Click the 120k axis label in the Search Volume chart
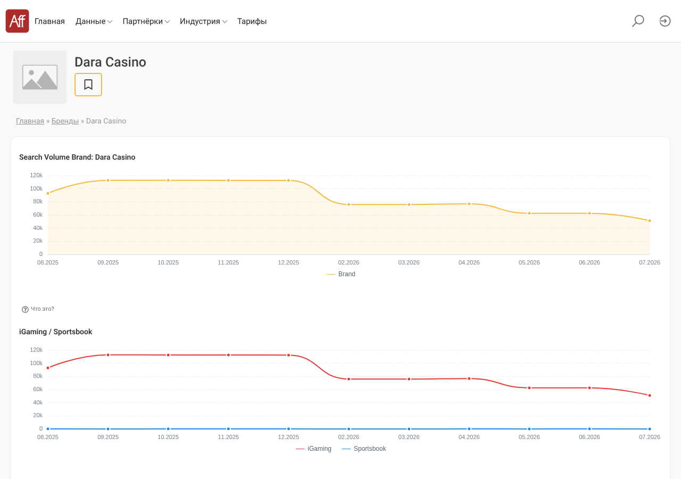The image size is (681, 479). point(36,175)
